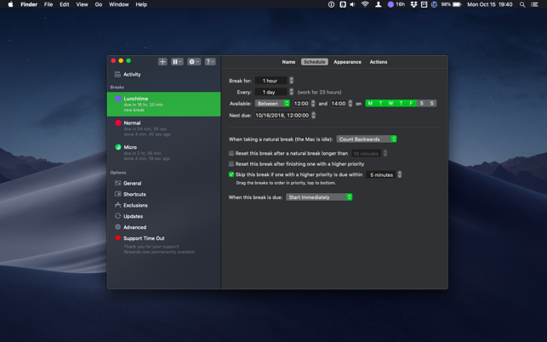Click the 12:00 start time stepper

(x=313, y=103)
